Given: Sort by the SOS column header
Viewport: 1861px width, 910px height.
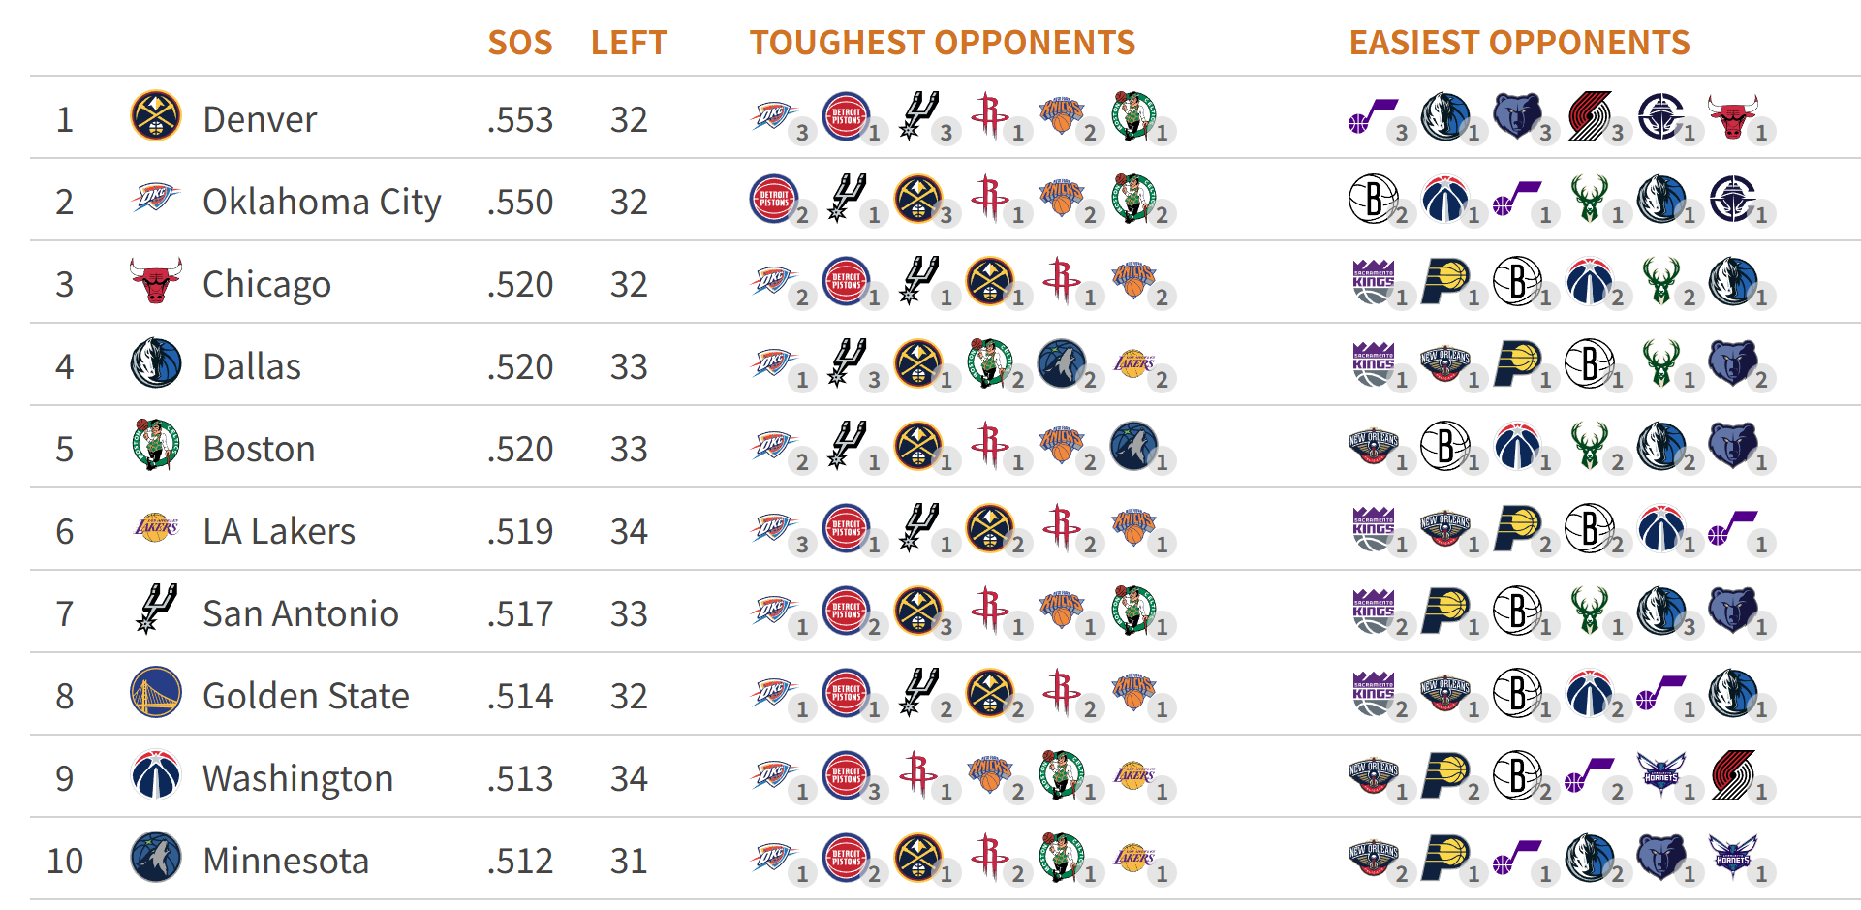Looking at the screenshot, I should tap(520, 43).
